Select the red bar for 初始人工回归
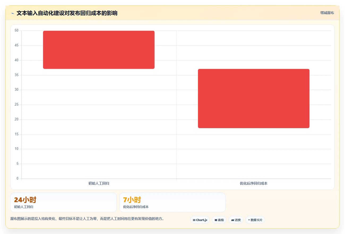345x234 pixels. pos(99,50)
